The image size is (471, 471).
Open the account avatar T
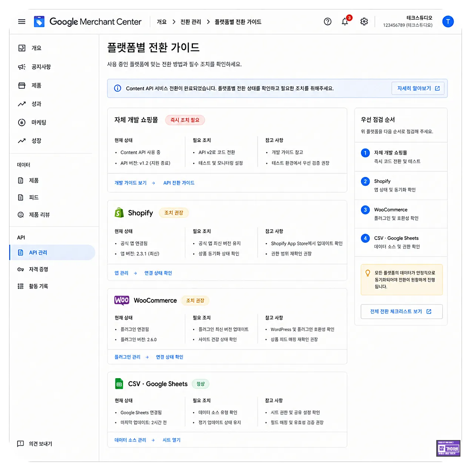(x=448, y=22)
